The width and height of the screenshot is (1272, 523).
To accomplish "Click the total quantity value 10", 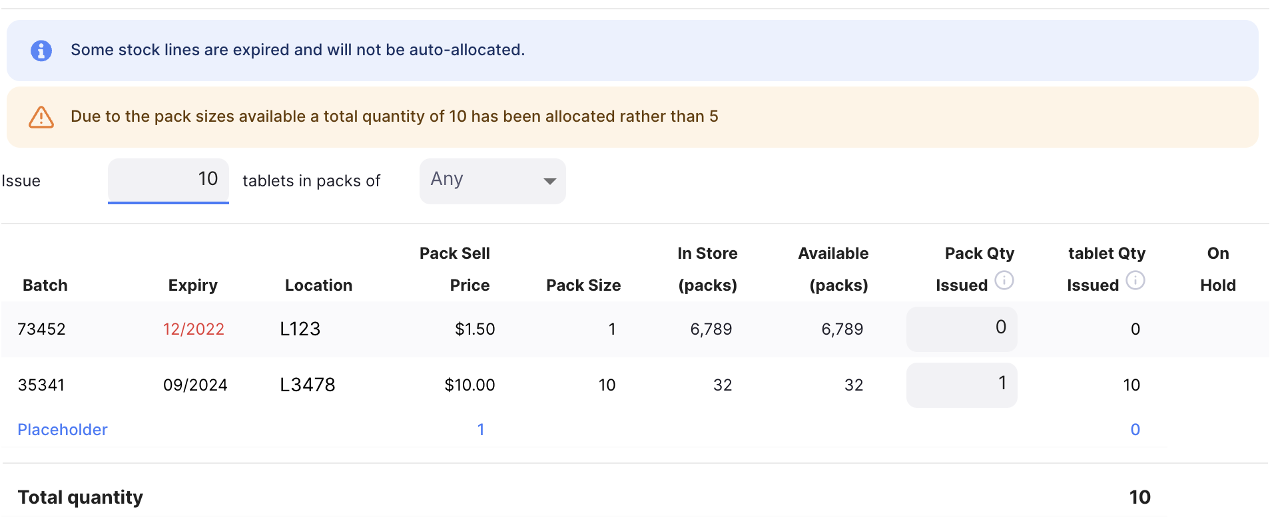I will tap(1140, 498).
